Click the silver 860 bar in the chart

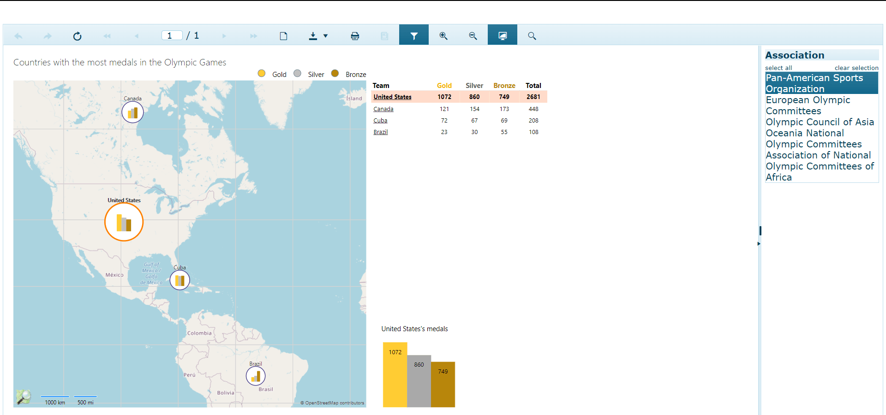tap(419, 381)
